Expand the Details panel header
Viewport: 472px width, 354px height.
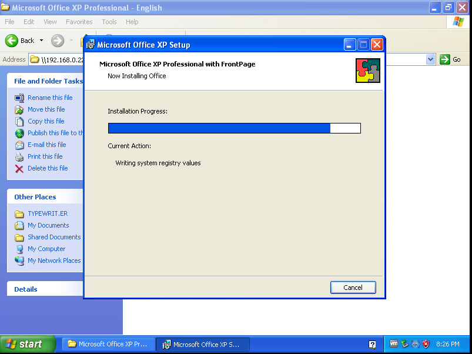(x=45, y=289)
